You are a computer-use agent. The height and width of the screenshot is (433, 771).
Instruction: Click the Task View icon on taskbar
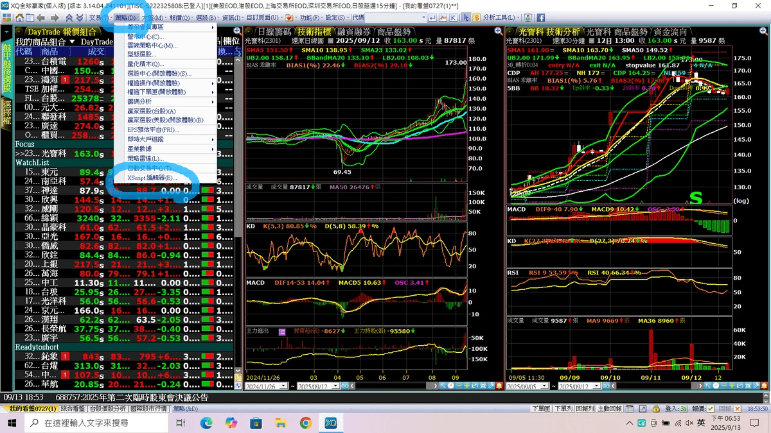pyautogui.click(x=181, y=423)
